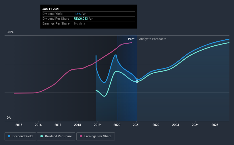234x145 pixels.
Task: Click the 2015 x-axis label
Action: tap(19, 125)
